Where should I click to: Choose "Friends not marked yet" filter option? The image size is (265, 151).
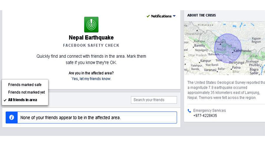coord(26,92)
